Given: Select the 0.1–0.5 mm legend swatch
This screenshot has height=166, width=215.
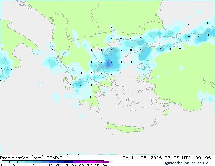Looking at the screenshot, I should pyautogui.click(x=6, y=162).
